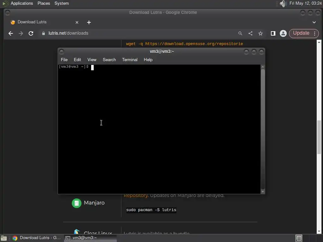Click terminal scrollbar up arrow

click(263, 67)
